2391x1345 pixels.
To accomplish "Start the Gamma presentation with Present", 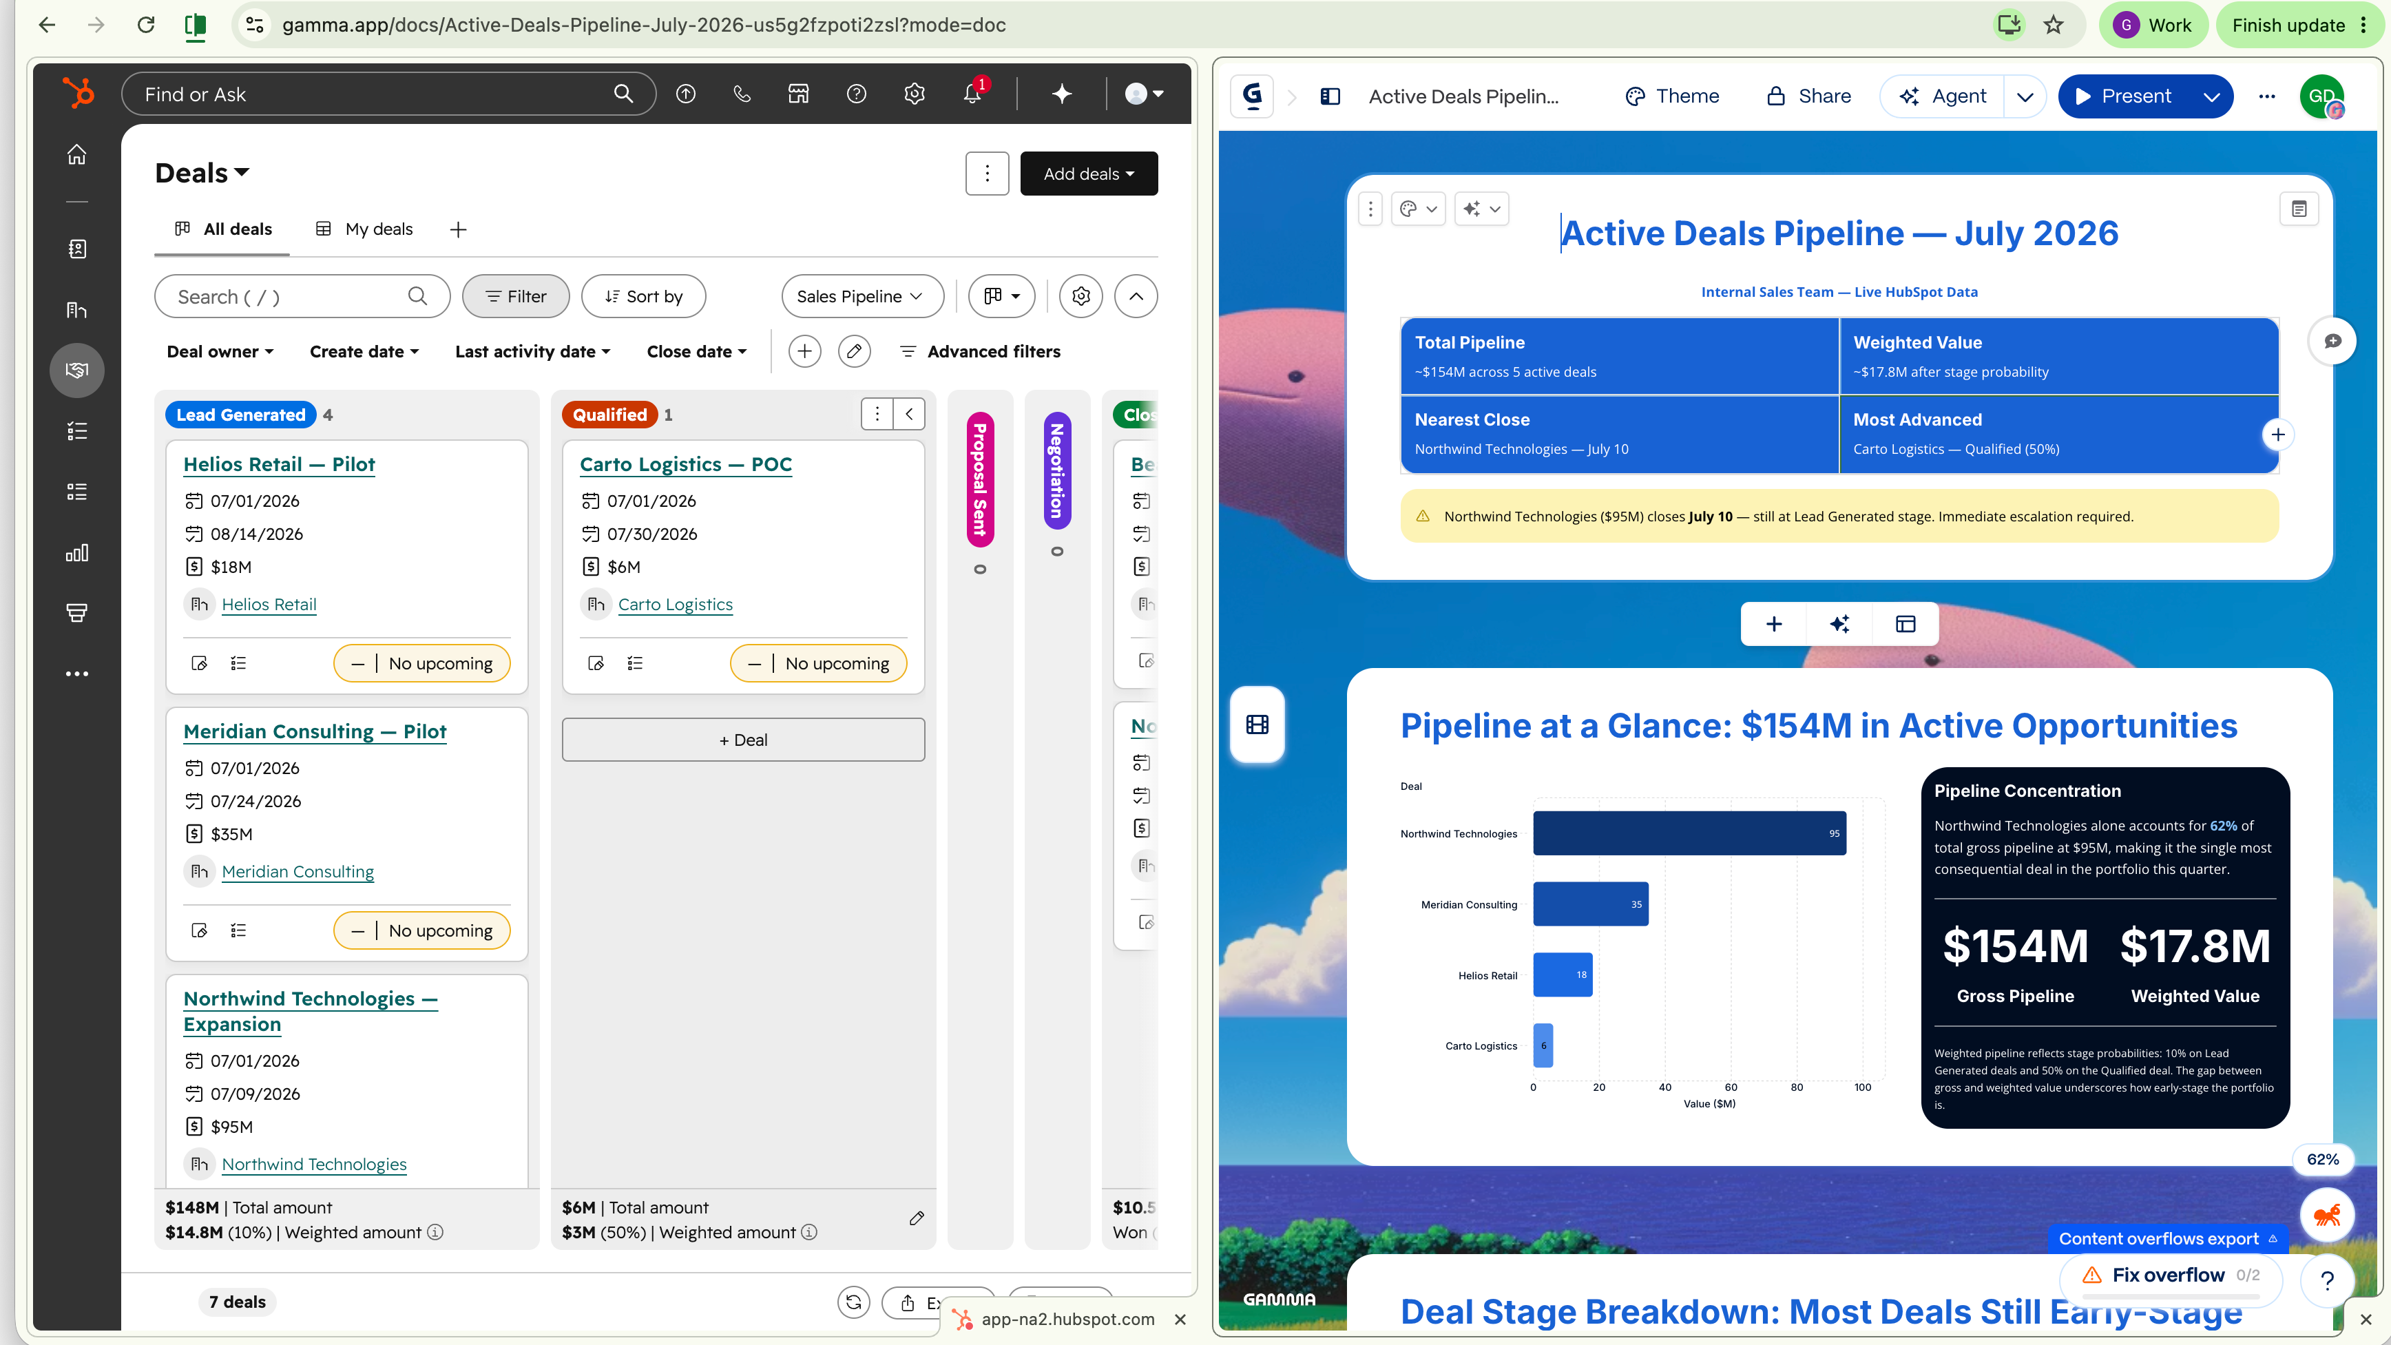I will pyautogui.click(x=2124, y=96).
